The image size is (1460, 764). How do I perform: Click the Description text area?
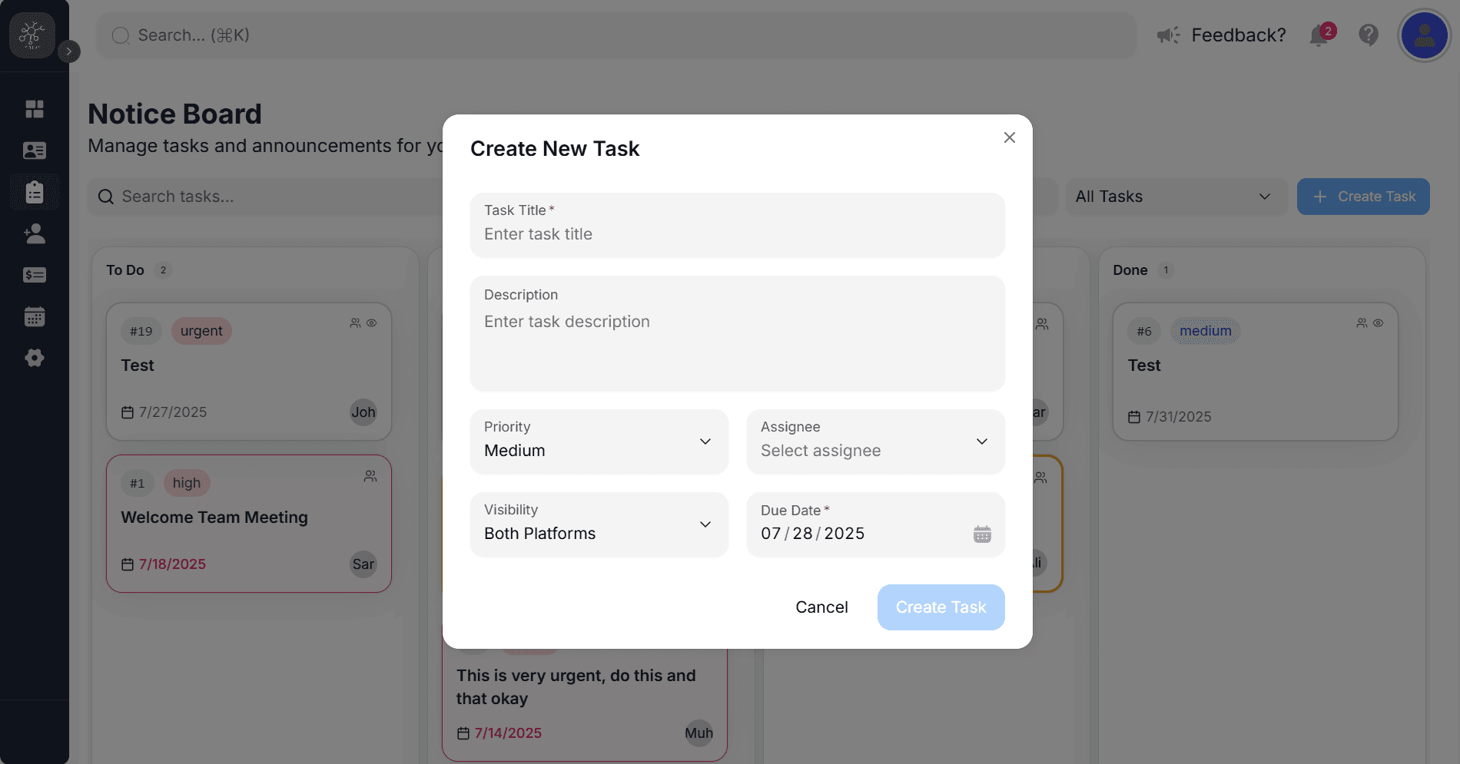737,333
